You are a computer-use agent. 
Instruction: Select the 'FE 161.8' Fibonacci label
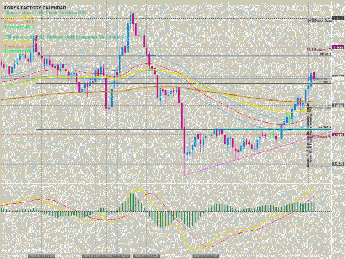pyautogui.click(x=325, y=128)
